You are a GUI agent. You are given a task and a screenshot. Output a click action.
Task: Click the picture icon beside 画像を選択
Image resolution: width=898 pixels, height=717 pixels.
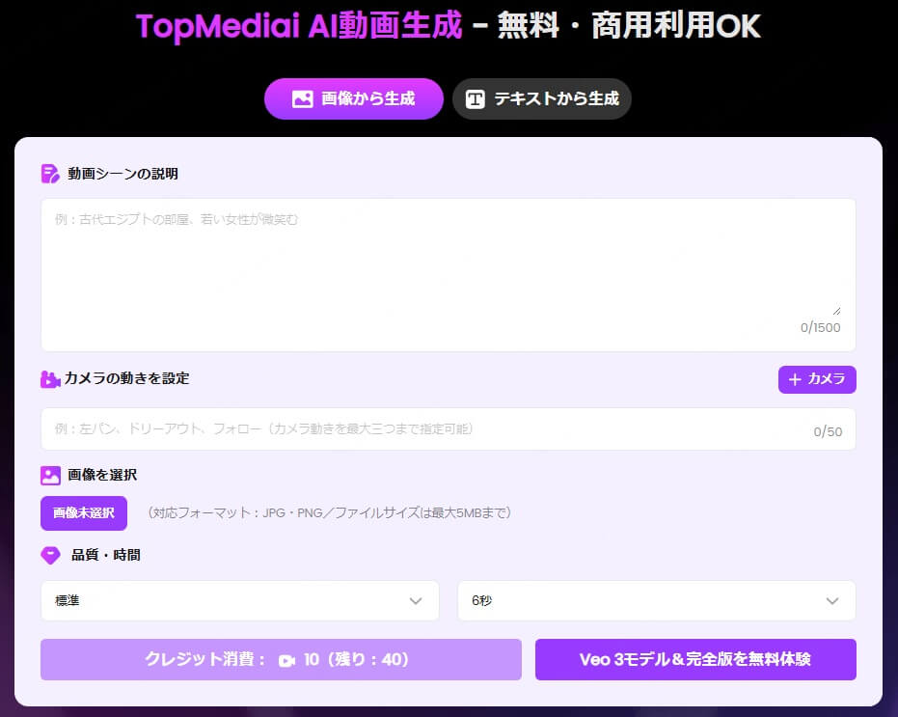(x=50, y=475)
